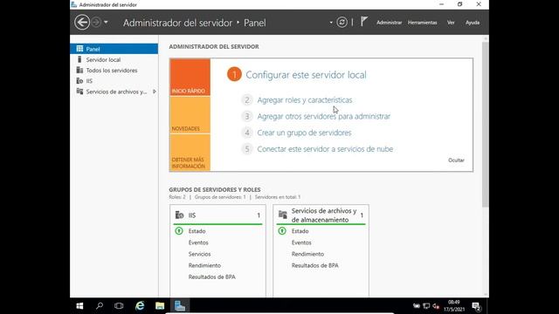Click Crear un grupo de servidores
Viewport: 559px width, 314px height.
click(x=304, y=133)
